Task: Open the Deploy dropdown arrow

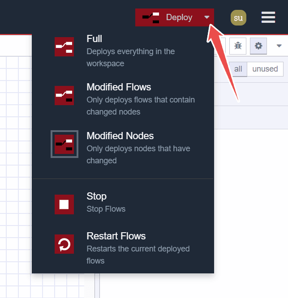Action: coord(207,17)
